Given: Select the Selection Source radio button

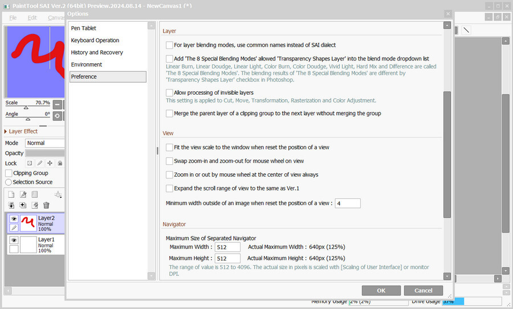Looking at the screenshot, I should [9, 182].
